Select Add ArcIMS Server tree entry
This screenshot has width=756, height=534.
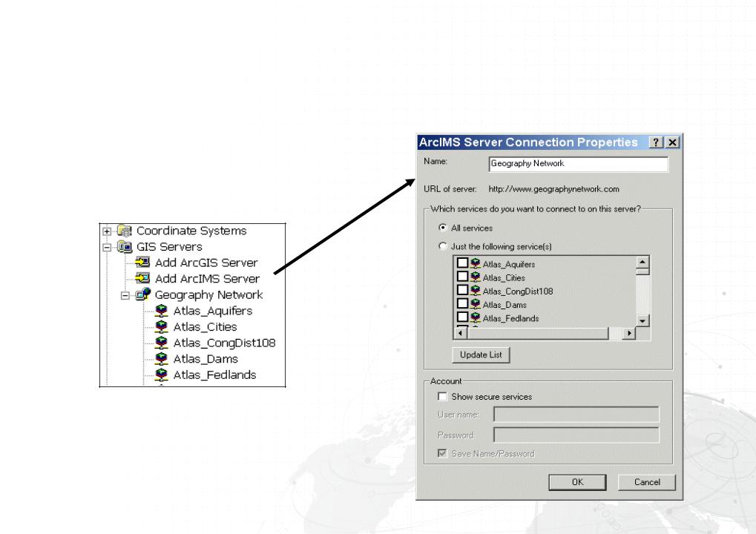coord(207,279)
